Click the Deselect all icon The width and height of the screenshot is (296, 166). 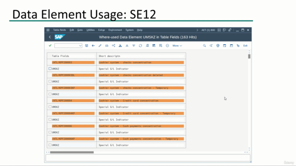(x=160, y=46)
